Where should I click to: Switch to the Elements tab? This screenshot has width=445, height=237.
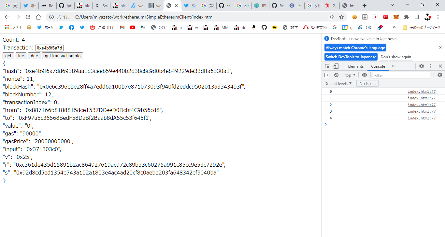356,66
